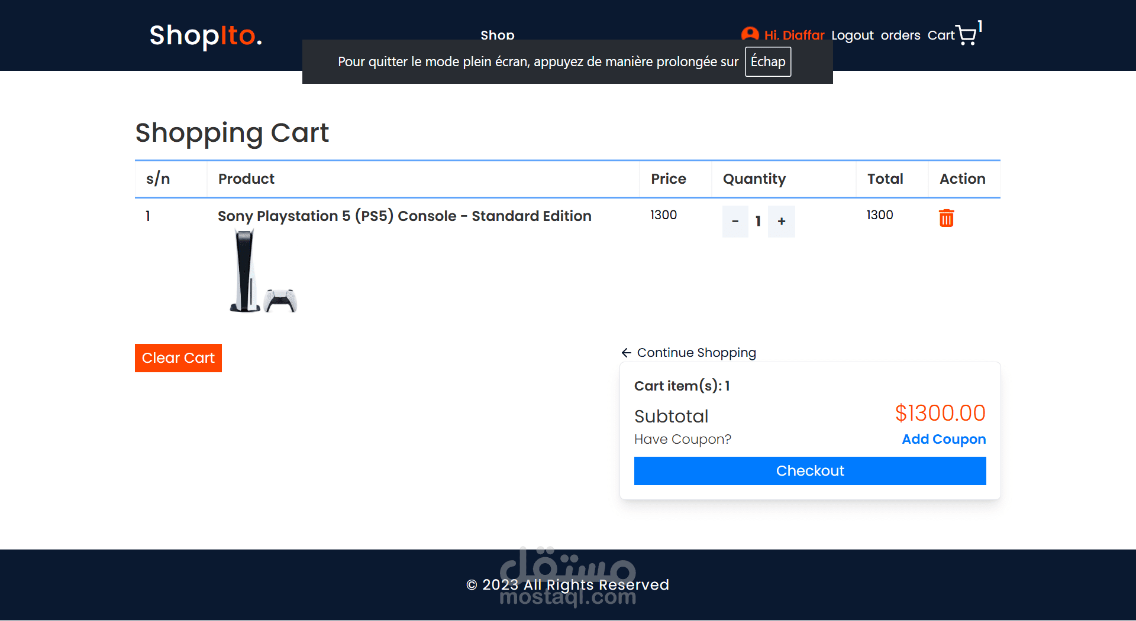Click the blue Checkout button
The image size is (1136, 621).
tap(810, 471)
